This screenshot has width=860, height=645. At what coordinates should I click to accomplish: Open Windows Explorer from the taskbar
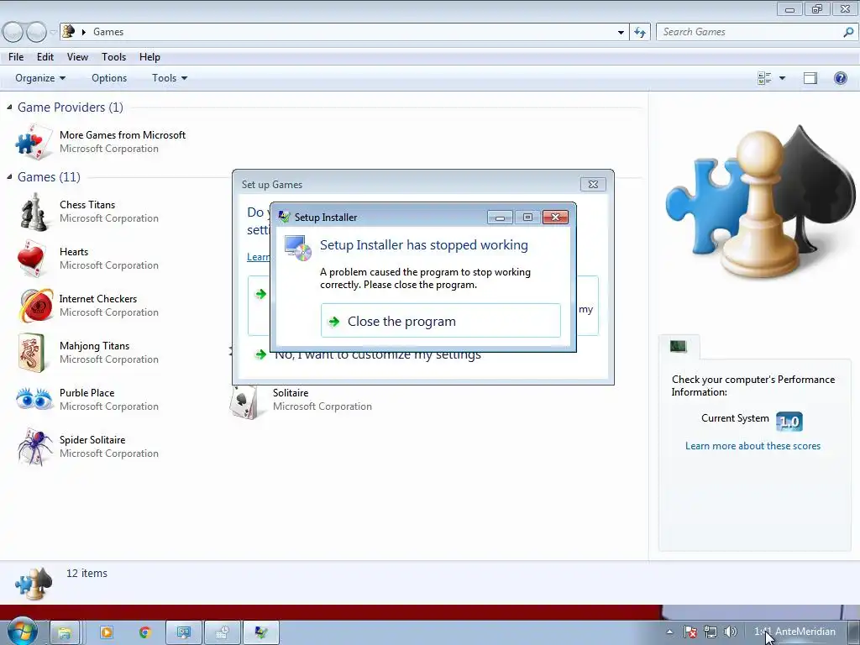pos(66,633)
